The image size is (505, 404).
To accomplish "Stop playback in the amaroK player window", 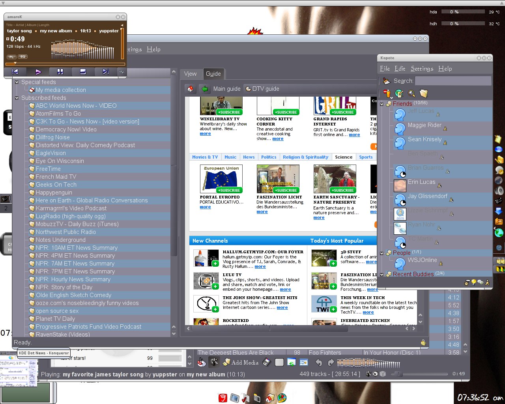I will coord(83,72).
